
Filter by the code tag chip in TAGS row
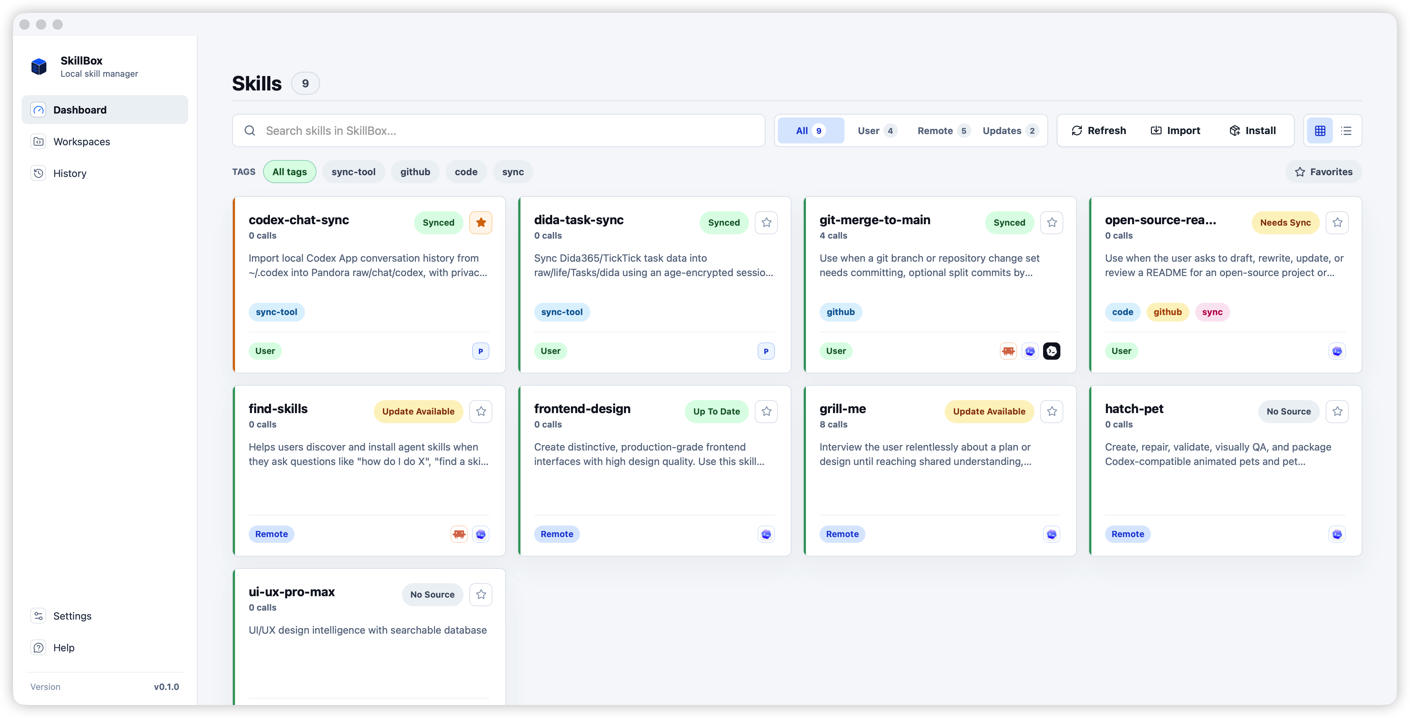click(466, 172)
